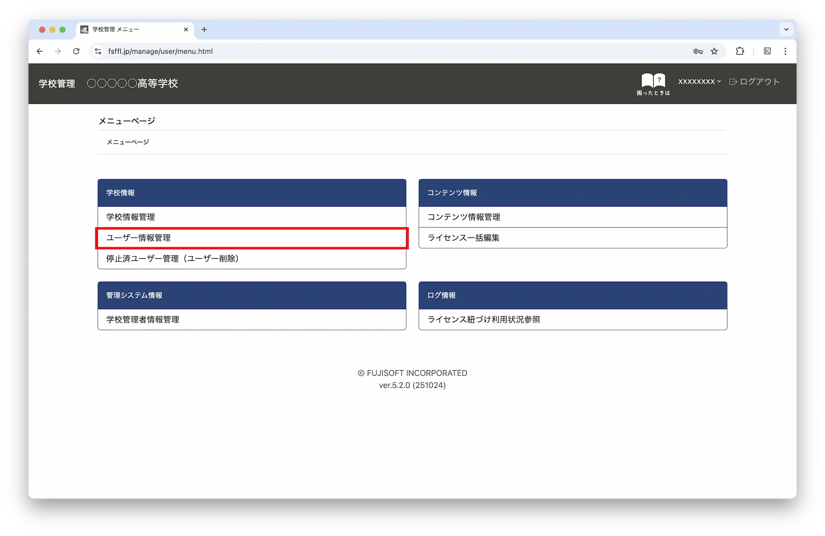The width and height of the screenshot is (825, 536).
Task: Open ライセンス一括編集 link
Action: tap(463, 238)
